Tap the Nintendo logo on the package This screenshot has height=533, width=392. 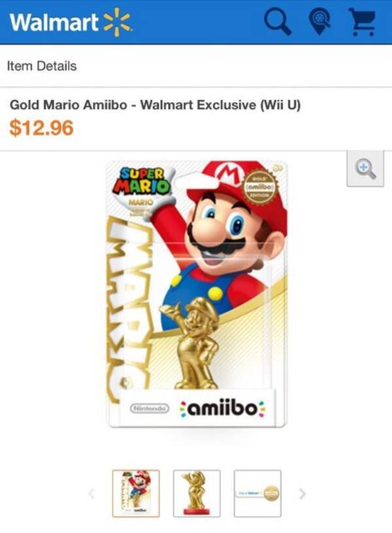tap(150, 408)
